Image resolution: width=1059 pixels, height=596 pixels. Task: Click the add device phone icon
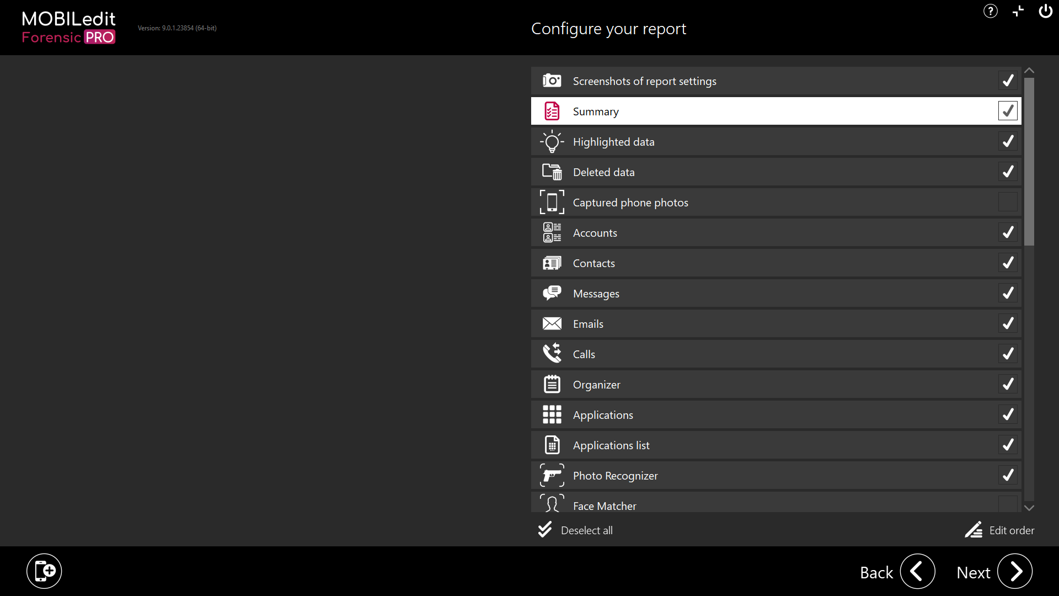pyautogui.click(x=44, y=571)
